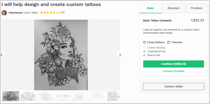Open the Compare Packages link
This screenshot has width=210, height=104.
point(174,71)
